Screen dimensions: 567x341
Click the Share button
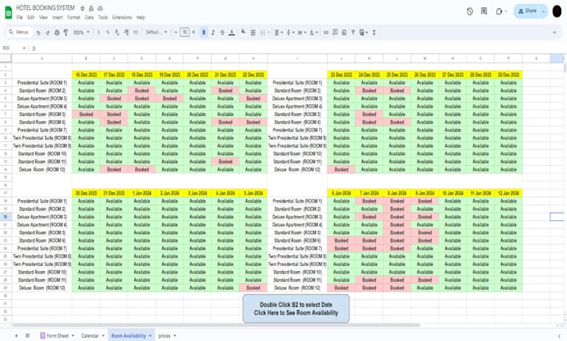pos(528,11)
